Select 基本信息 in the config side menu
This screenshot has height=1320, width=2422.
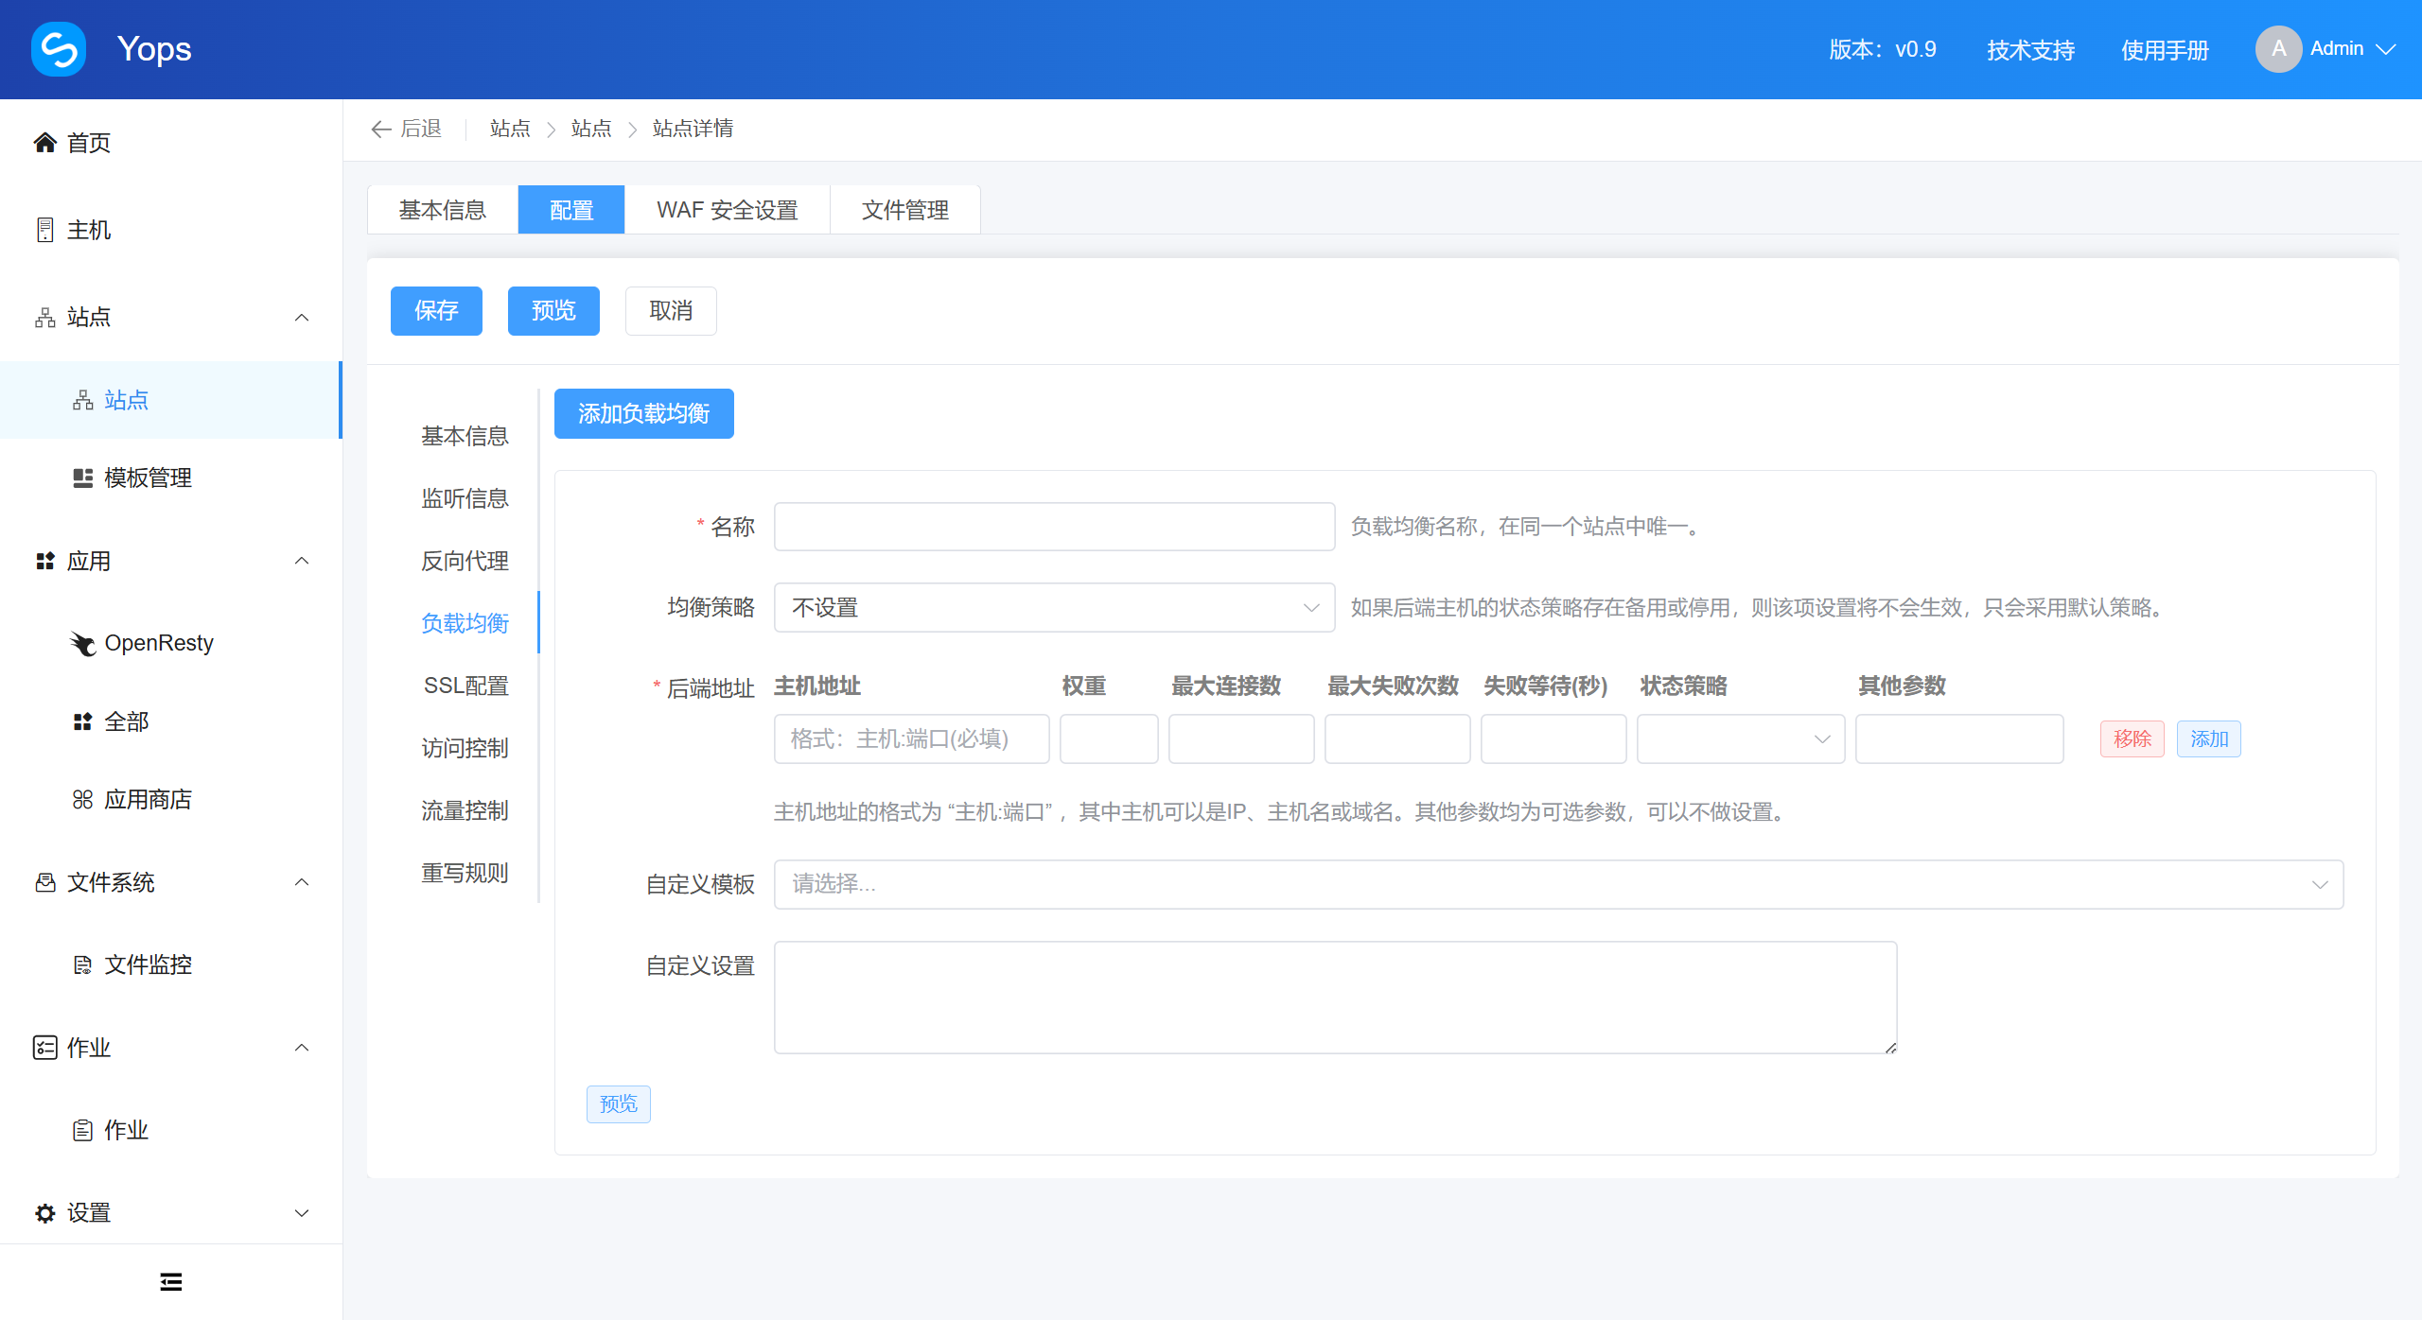[465, 436]
